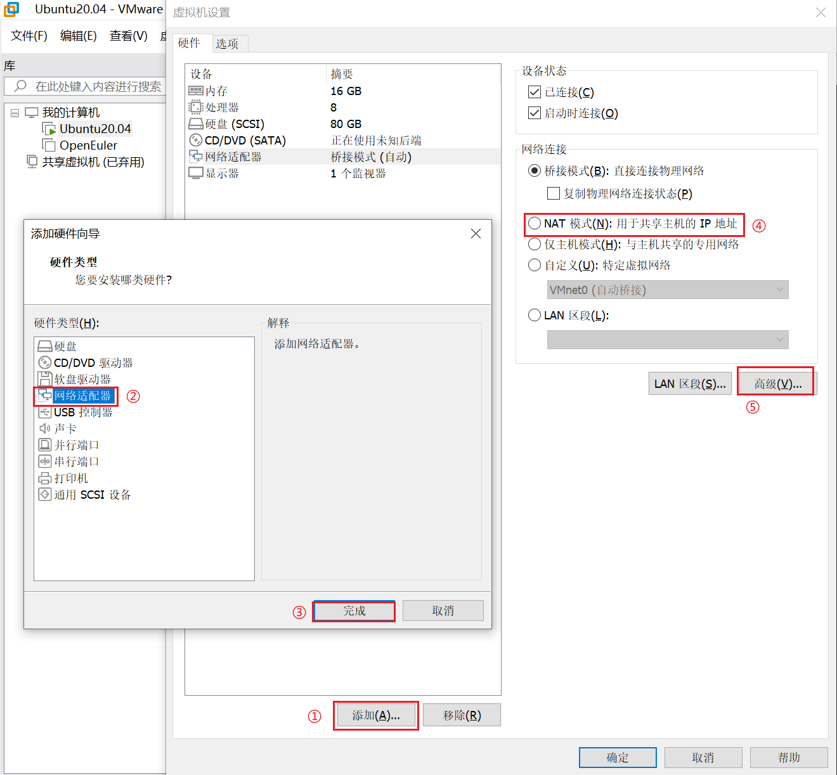Click the memory (内存) device icon
This screenshot has width=837, height=775.
click(x=196, y=91)
